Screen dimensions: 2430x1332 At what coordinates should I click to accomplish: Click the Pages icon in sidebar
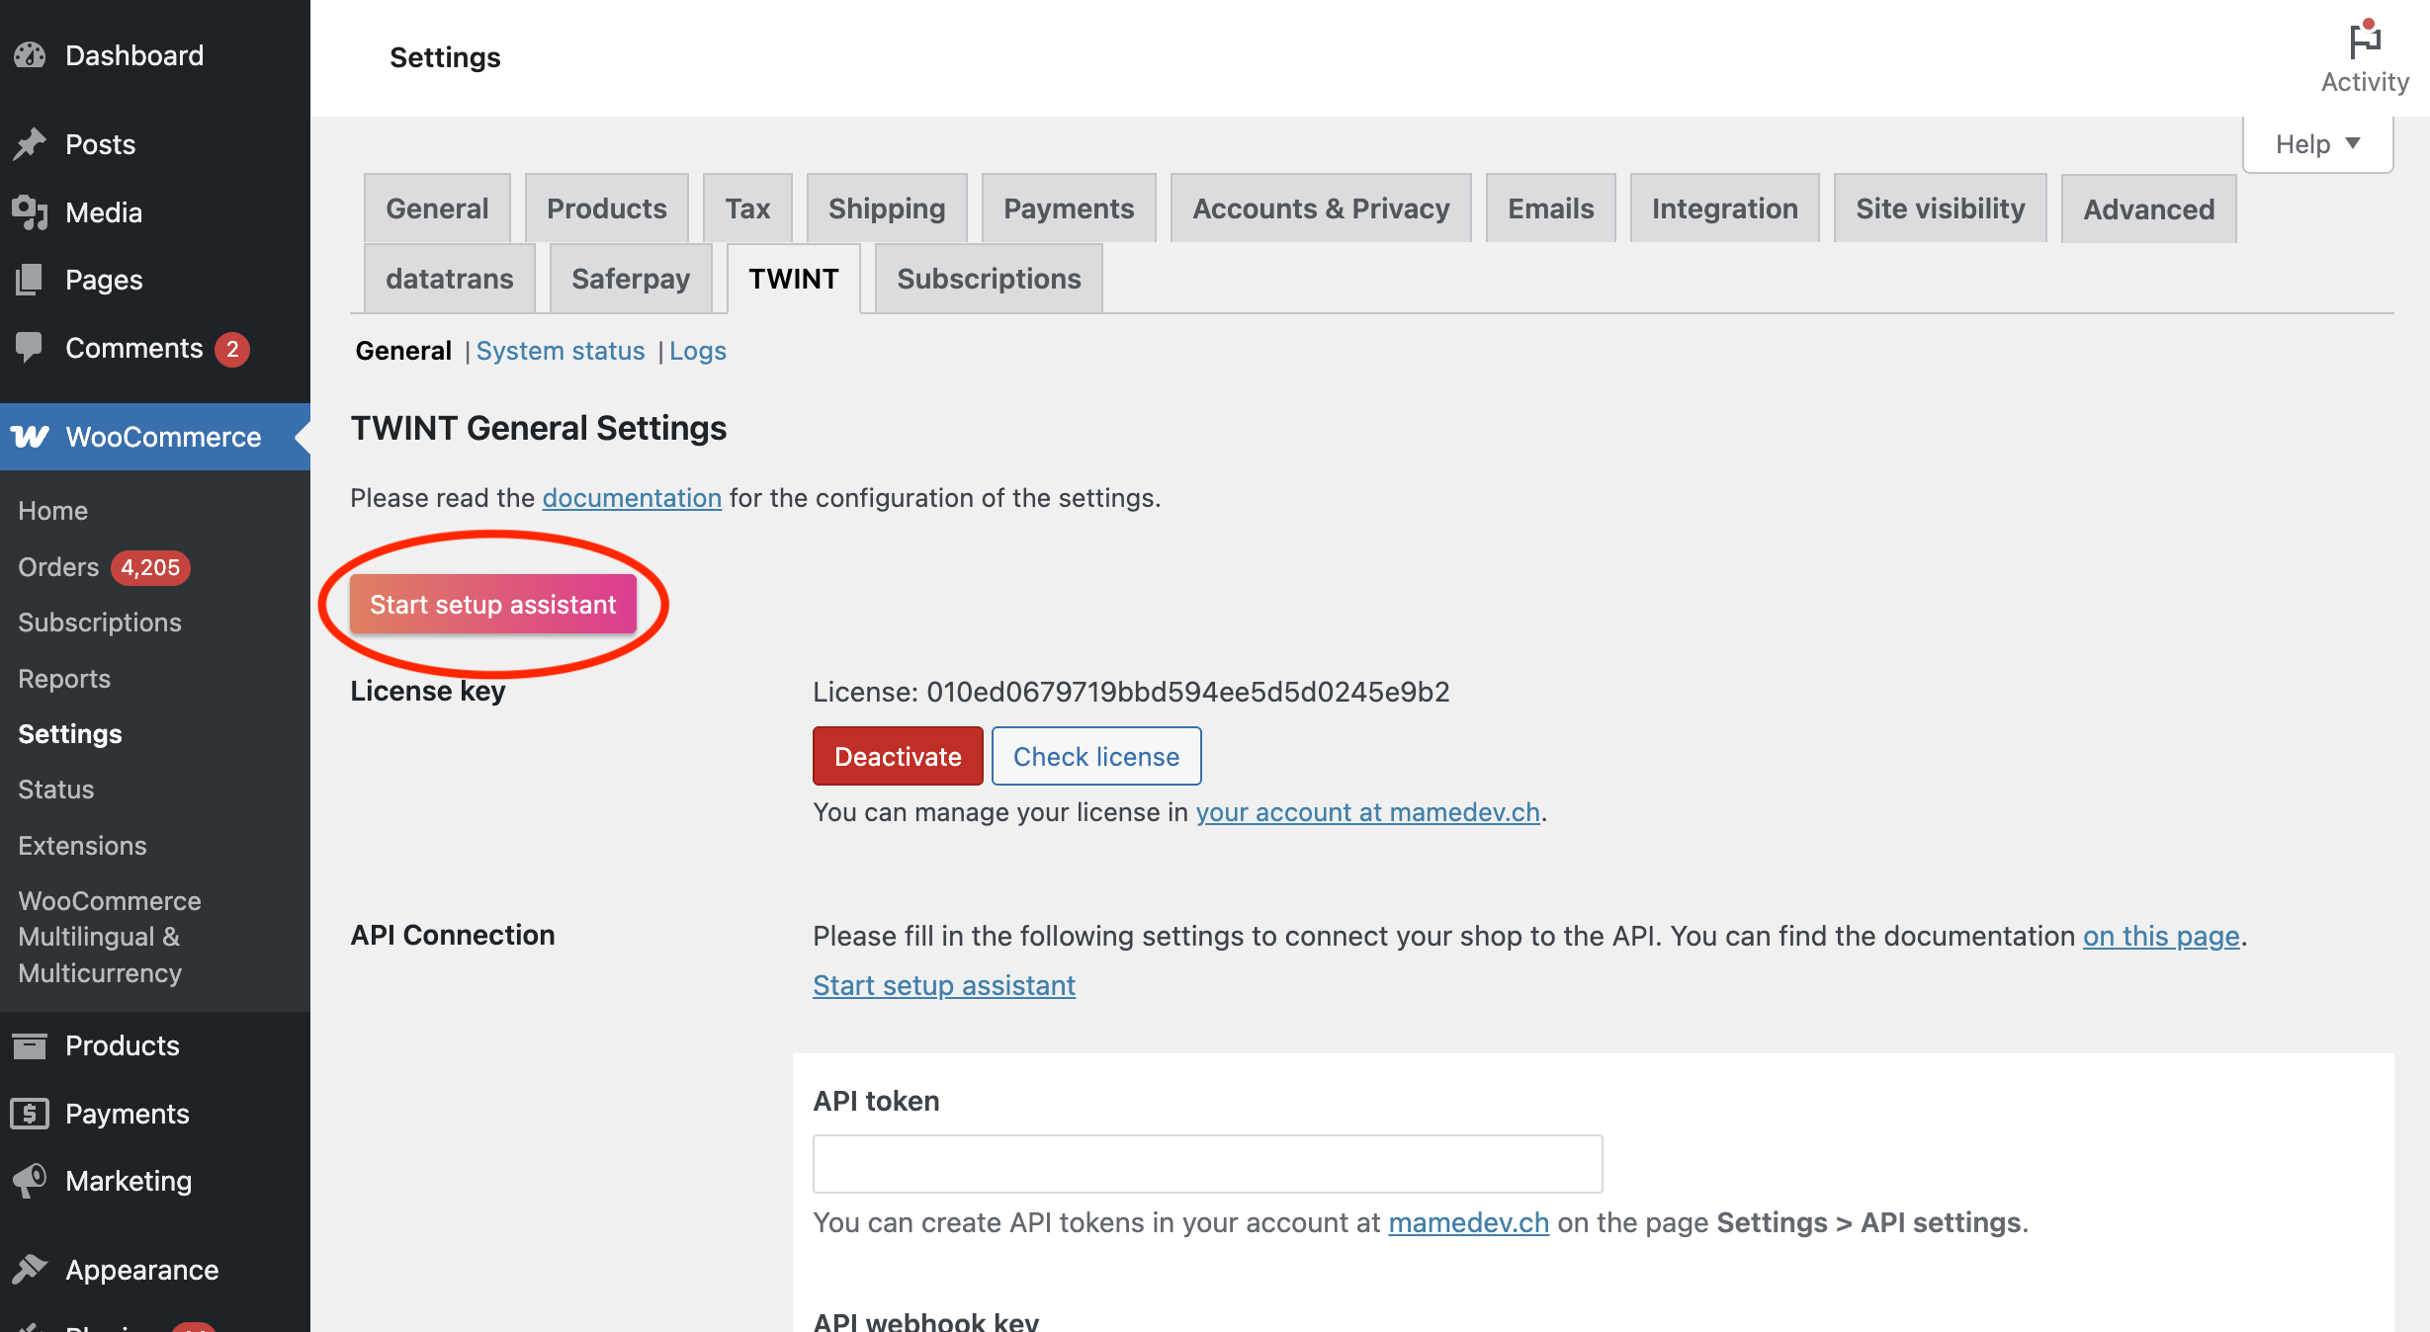point(30,280)
